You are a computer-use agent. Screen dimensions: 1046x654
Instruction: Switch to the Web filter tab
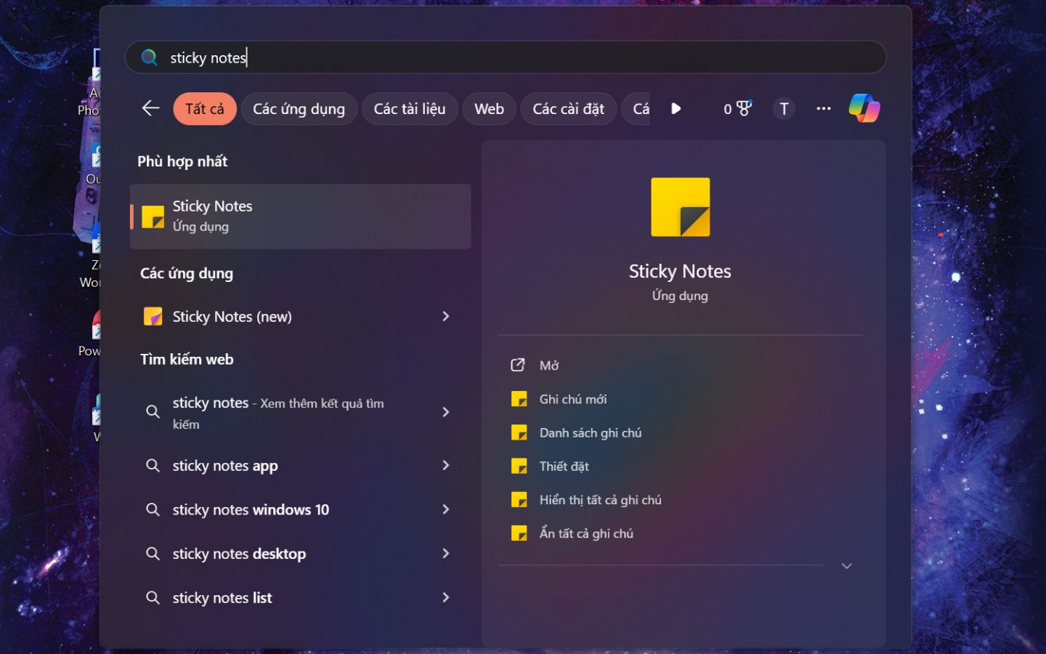489,109
